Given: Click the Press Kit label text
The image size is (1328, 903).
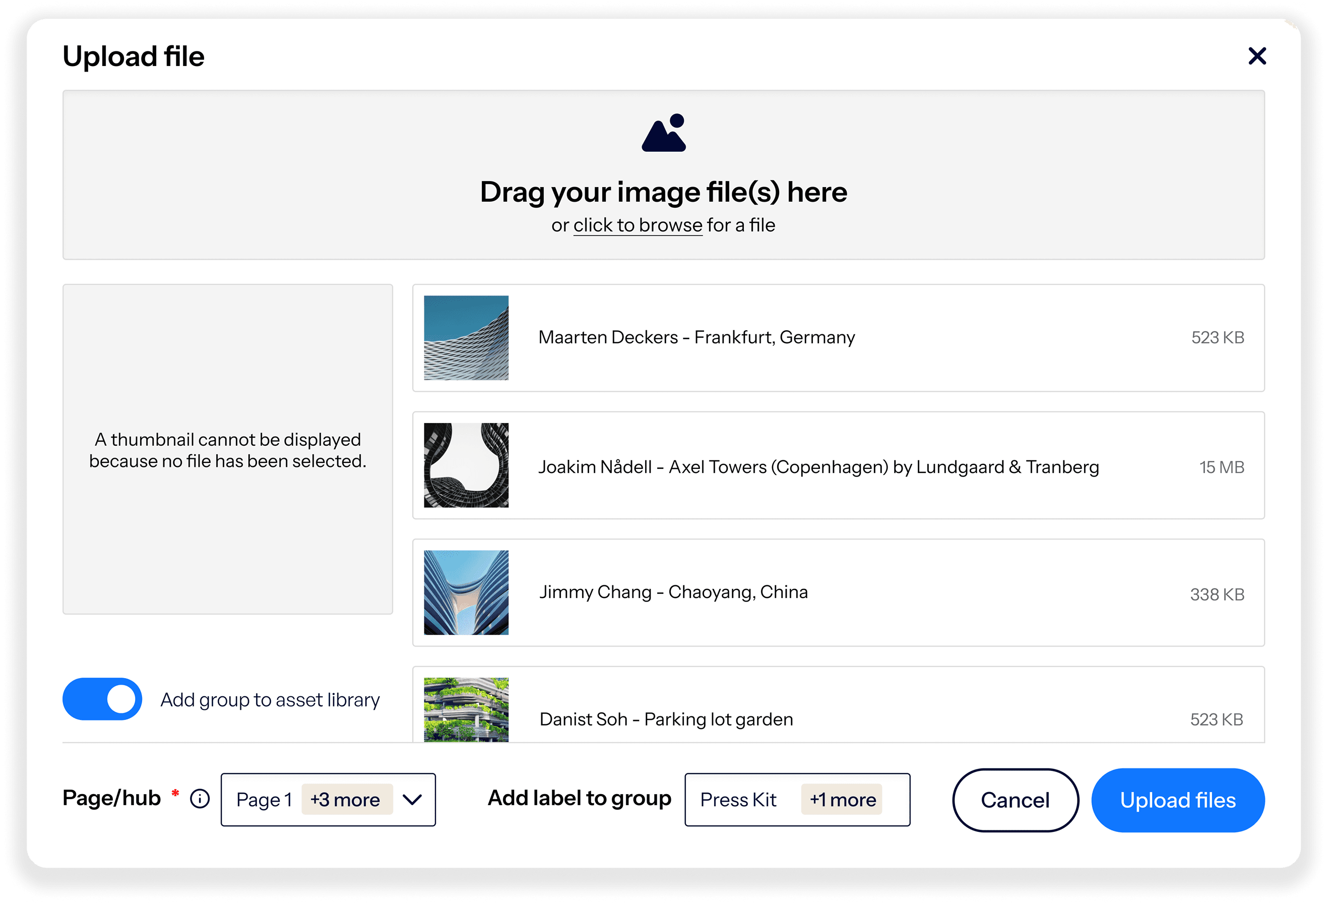Looking at the screenshot, I should click(x=738, y=799).
